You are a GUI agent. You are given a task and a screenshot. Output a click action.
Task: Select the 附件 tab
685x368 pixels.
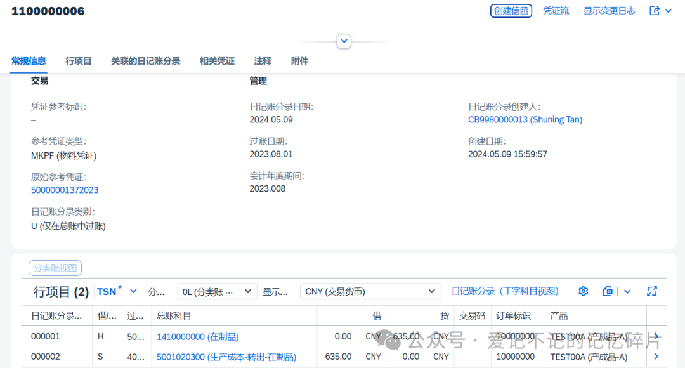(299, 61)
